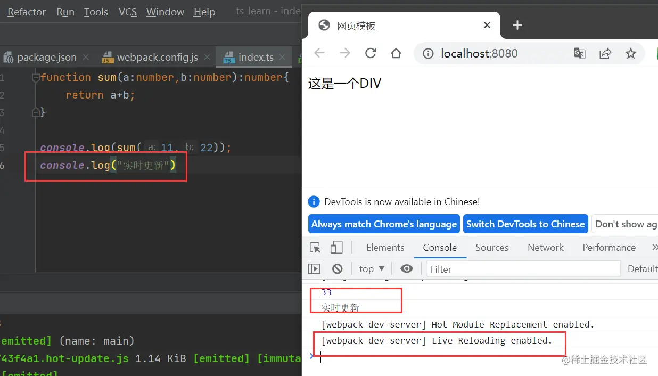Image resolution: width=658 pixels, height=376 pixels.
Task: Show more DevTools tabs chevron
Action: click(654, 248)
